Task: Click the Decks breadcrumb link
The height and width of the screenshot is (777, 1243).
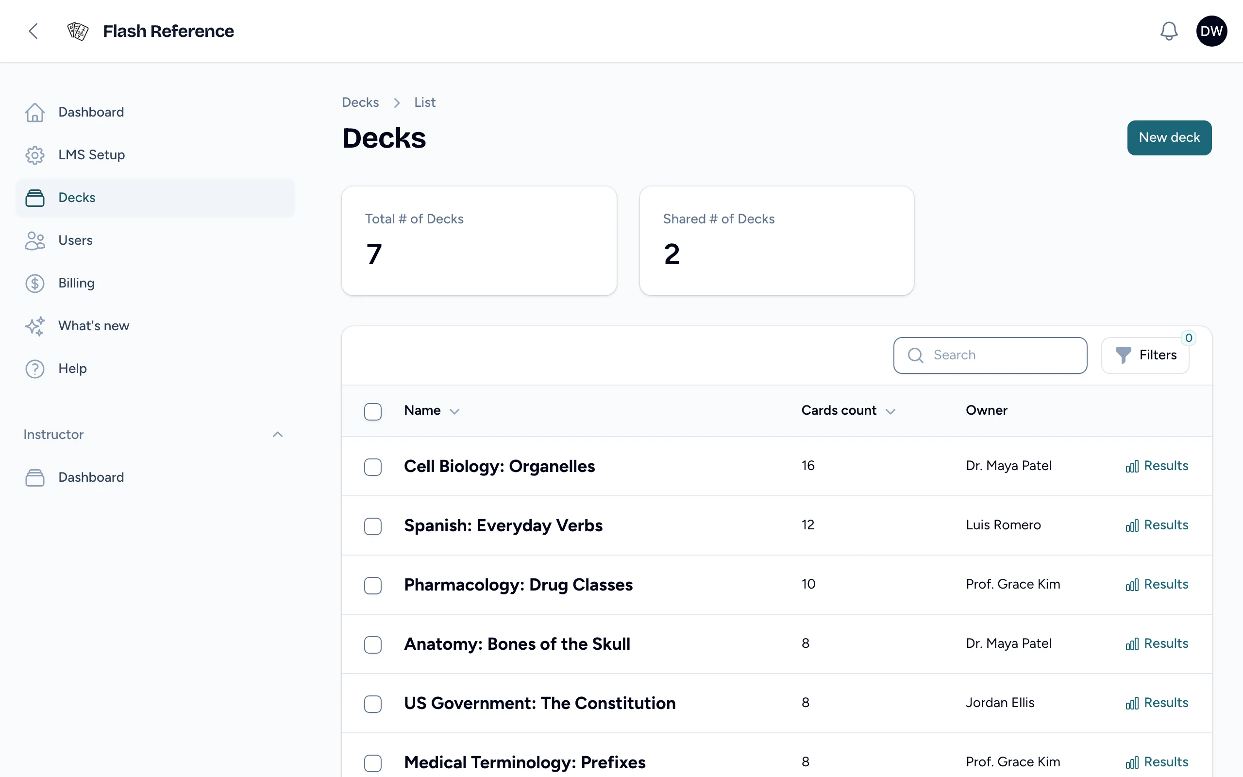Action: coord(361,102)
